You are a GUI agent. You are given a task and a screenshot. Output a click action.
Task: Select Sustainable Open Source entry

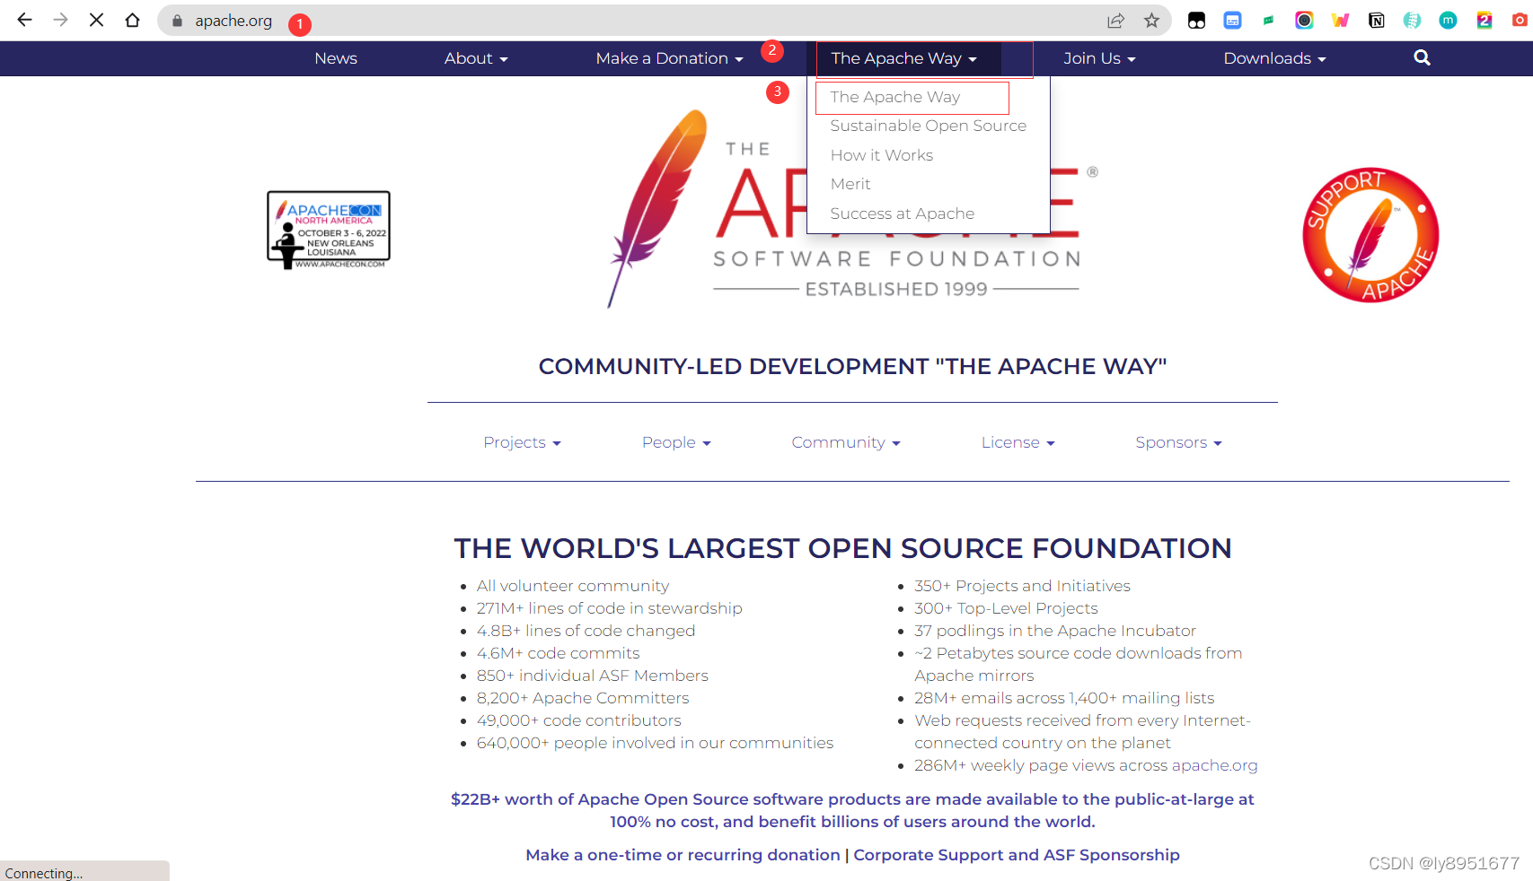[928, 126]
